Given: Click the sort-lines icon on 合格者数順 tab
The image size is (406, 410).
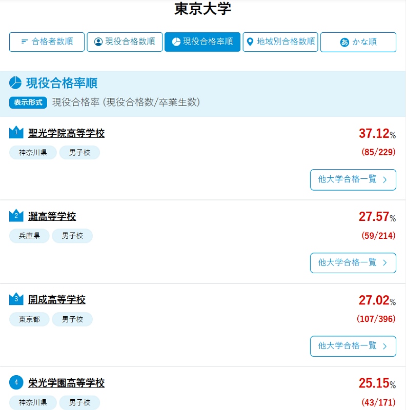Looking at the screenshot, I should pos(25,42).
